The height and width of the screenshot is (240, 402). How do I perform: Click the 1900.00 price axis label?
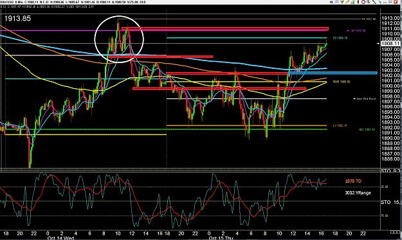(390, 86)
